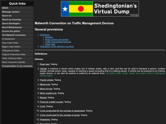
Task: Click the bold Definitions heading
Action: point(41,54)
